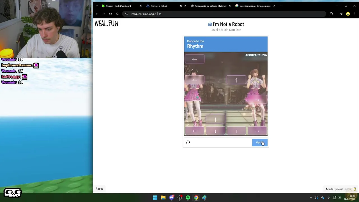Open the volume tray control
359x202 pixels.
(339, 198)
